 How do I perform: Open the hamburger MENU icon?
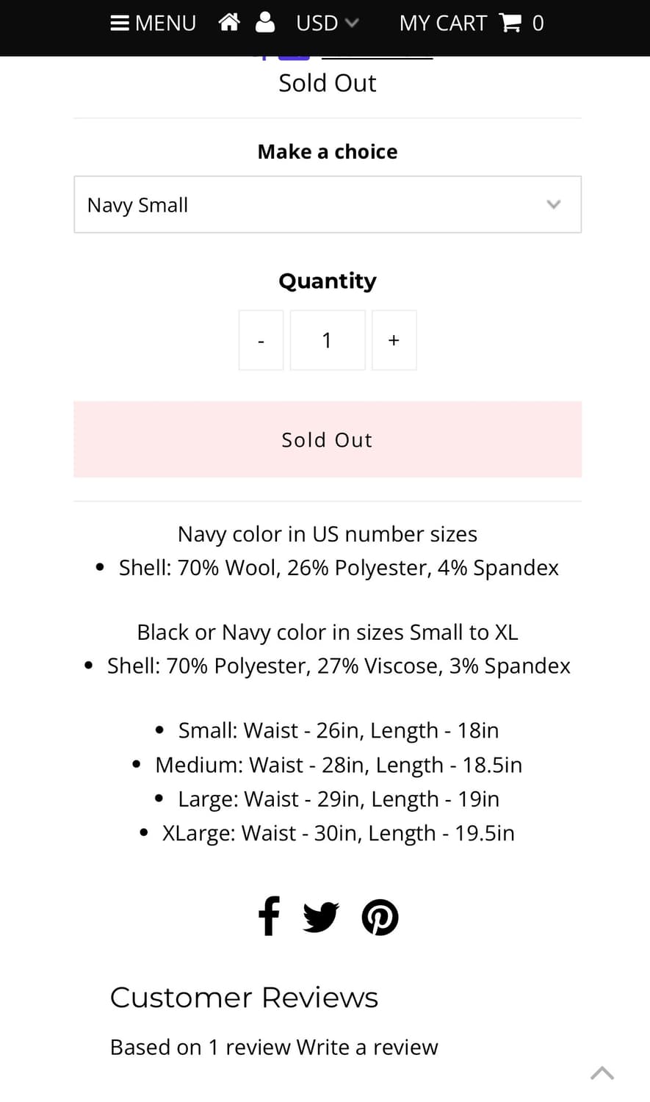[x=120, y=24]
